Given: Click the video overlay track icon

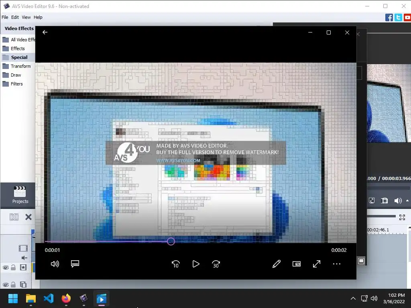Looking at the screenshot, I should coord(23,284).
